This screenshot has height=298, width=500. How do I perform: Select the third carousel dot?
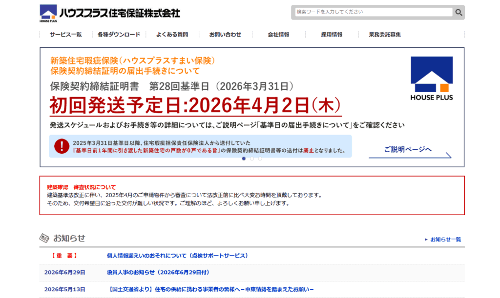click(260, 159)
